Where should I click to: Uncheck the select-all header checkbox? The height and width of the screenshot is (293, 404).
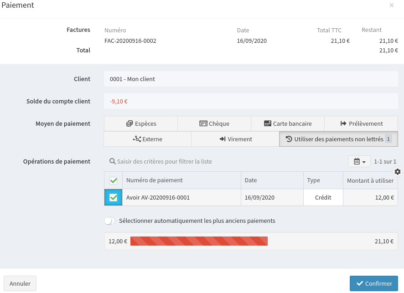click(114, 180)
